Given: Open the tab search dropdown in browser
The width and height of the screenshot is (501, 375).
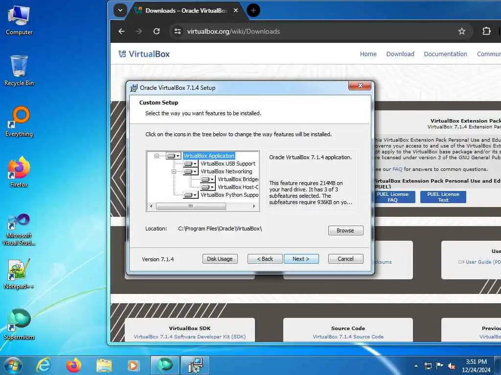Looking at the screenshot, I should coord(120,10).
